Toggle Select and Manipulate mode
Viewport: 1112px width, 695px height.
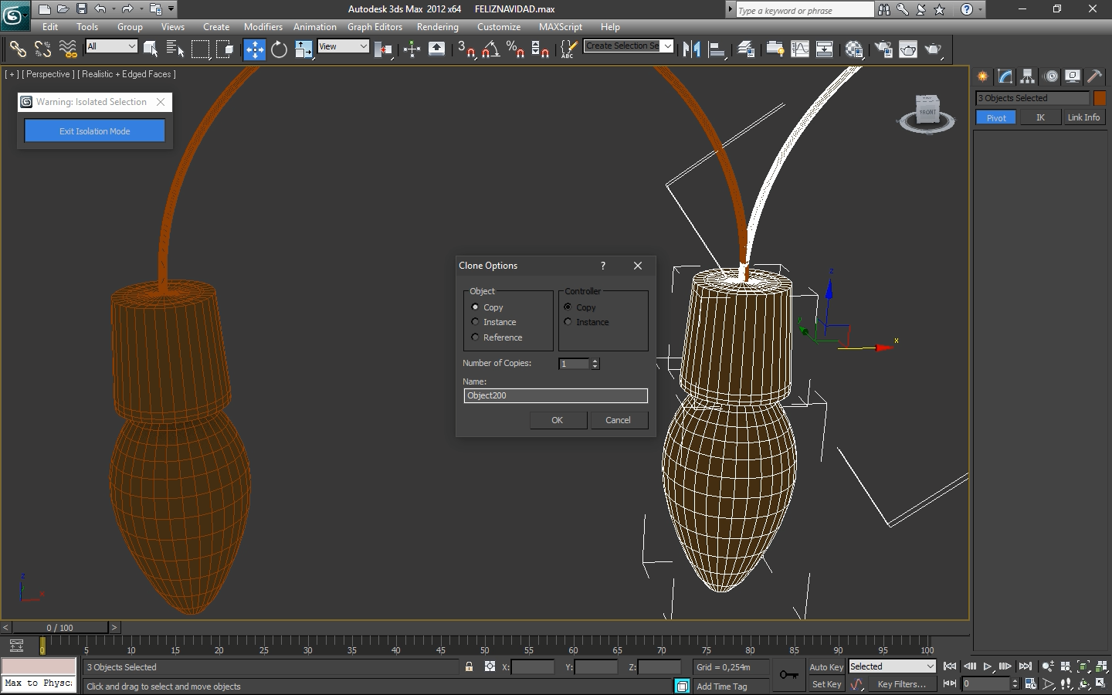point(412,49)
